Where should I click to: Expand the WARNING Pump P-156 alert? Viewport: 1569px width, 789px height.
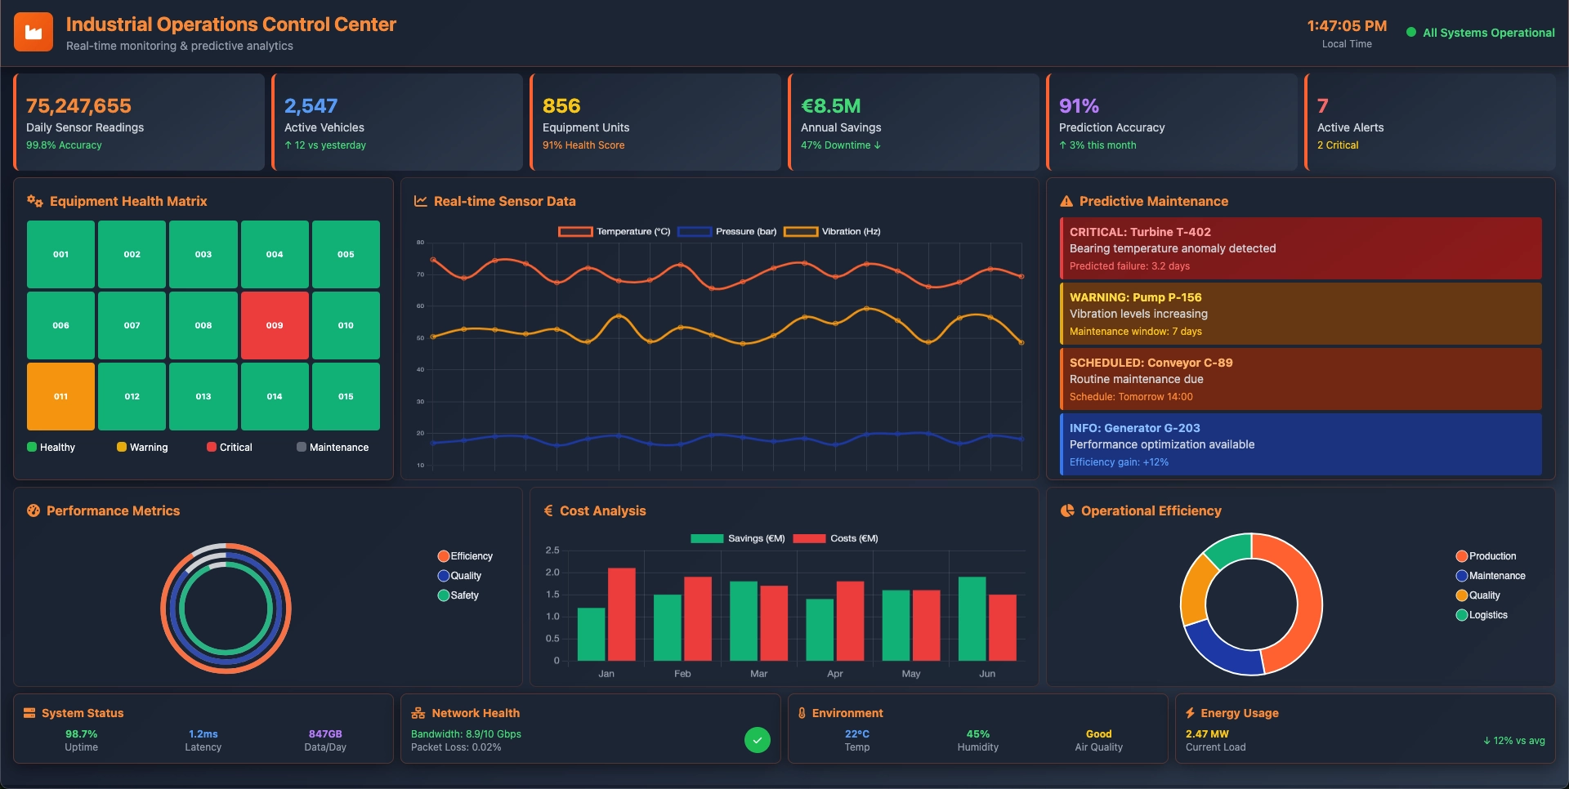[x=1299, y=314]
